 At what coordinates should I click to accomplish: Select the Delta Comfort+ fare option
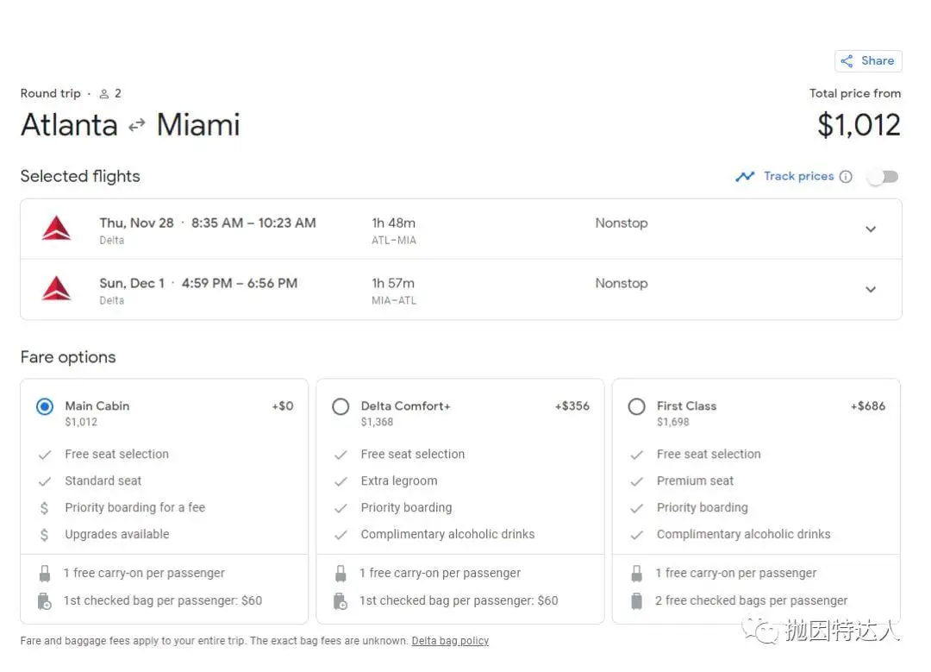pos(341,406)
